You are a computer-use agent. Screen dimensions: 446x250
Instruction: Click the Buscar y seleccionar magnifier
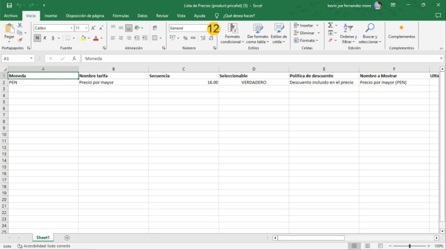(370, 33)
